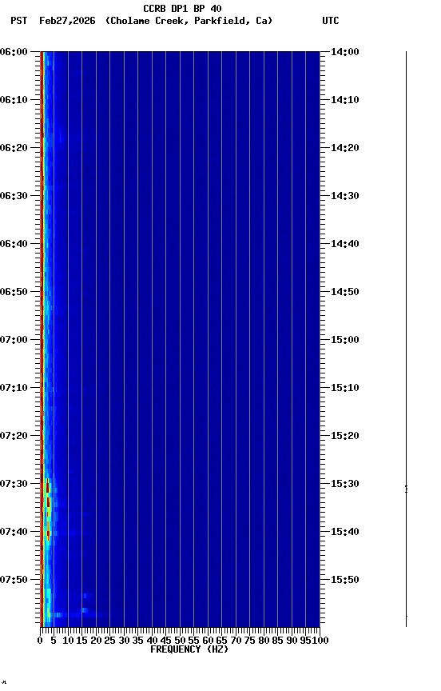Click the '06:10' PST time label
The height and width of the screenshot is (691, 441).
(x=14, y=100)
